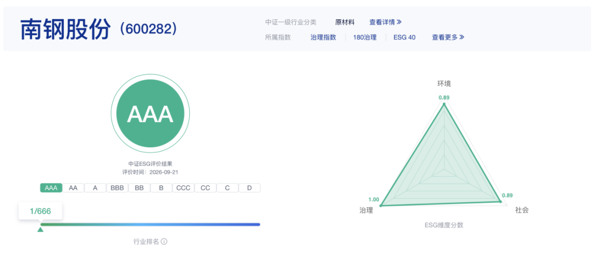Click the industry ranking gradient bar
The image size is (594, 253).
pyautogui.click(x=150, y=224)
